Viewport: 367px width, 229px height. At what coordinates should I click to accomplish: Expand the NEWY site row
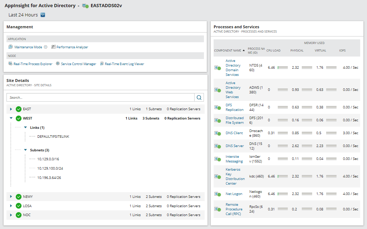tap(11, 196)
